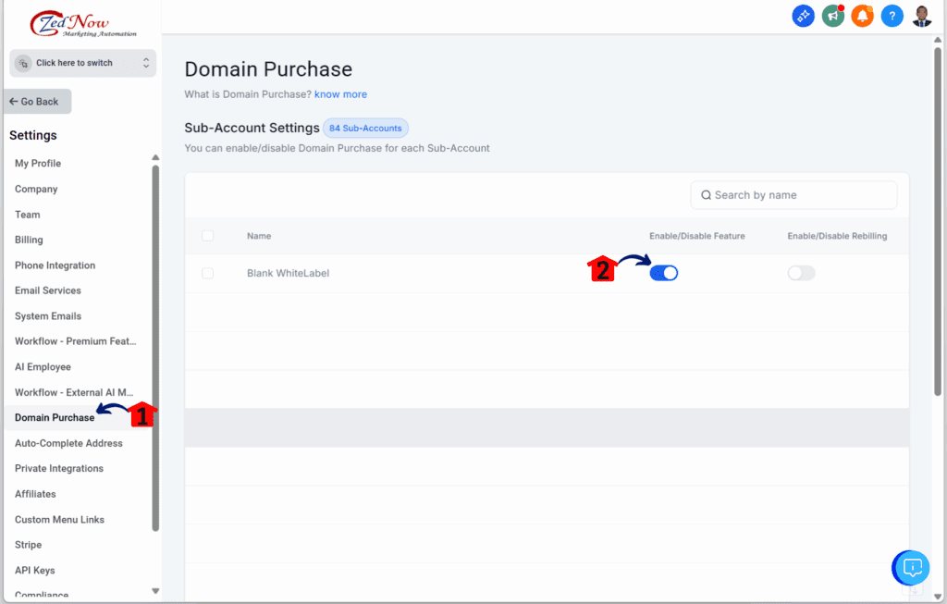The height and width of the screenshot is (604, 947).
Task: Click the settings sidebar scroll-up arrow
Action: tap(155, 157)
